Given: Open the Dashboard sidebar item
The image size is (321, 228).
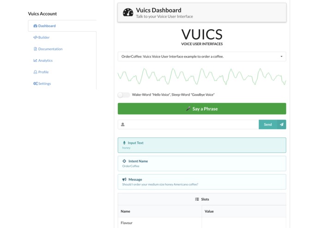Looking at the screenshot, I should (62, 26).
